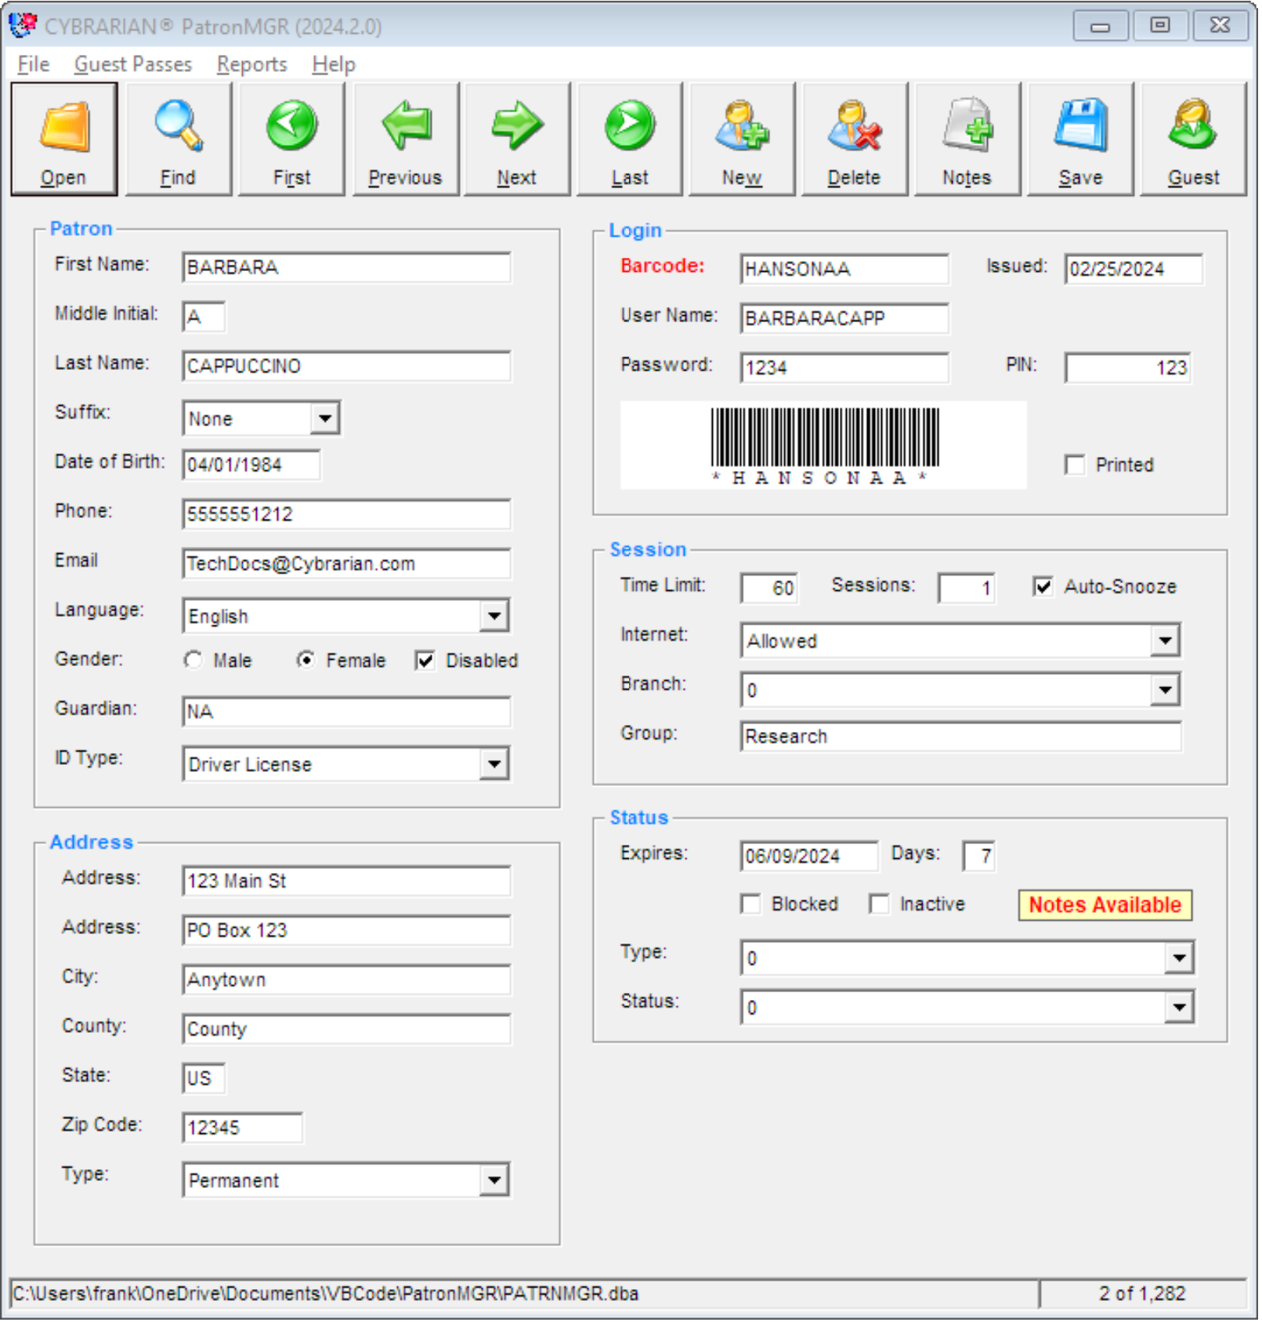Save the patron record
This screenshot has height=1322, width=1262.
(x=1081, y=139)
